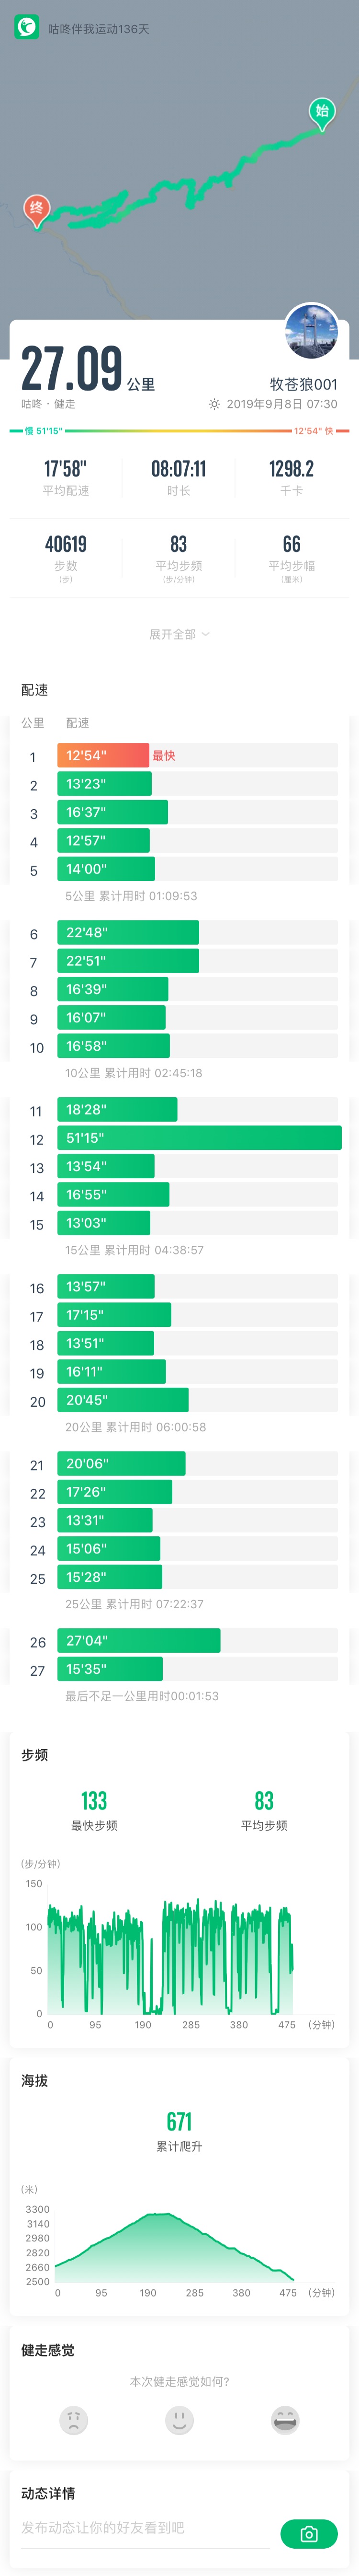359x2576 pixels.
Task: Open the user avatar photo
Action: click(x=311, y=331)
